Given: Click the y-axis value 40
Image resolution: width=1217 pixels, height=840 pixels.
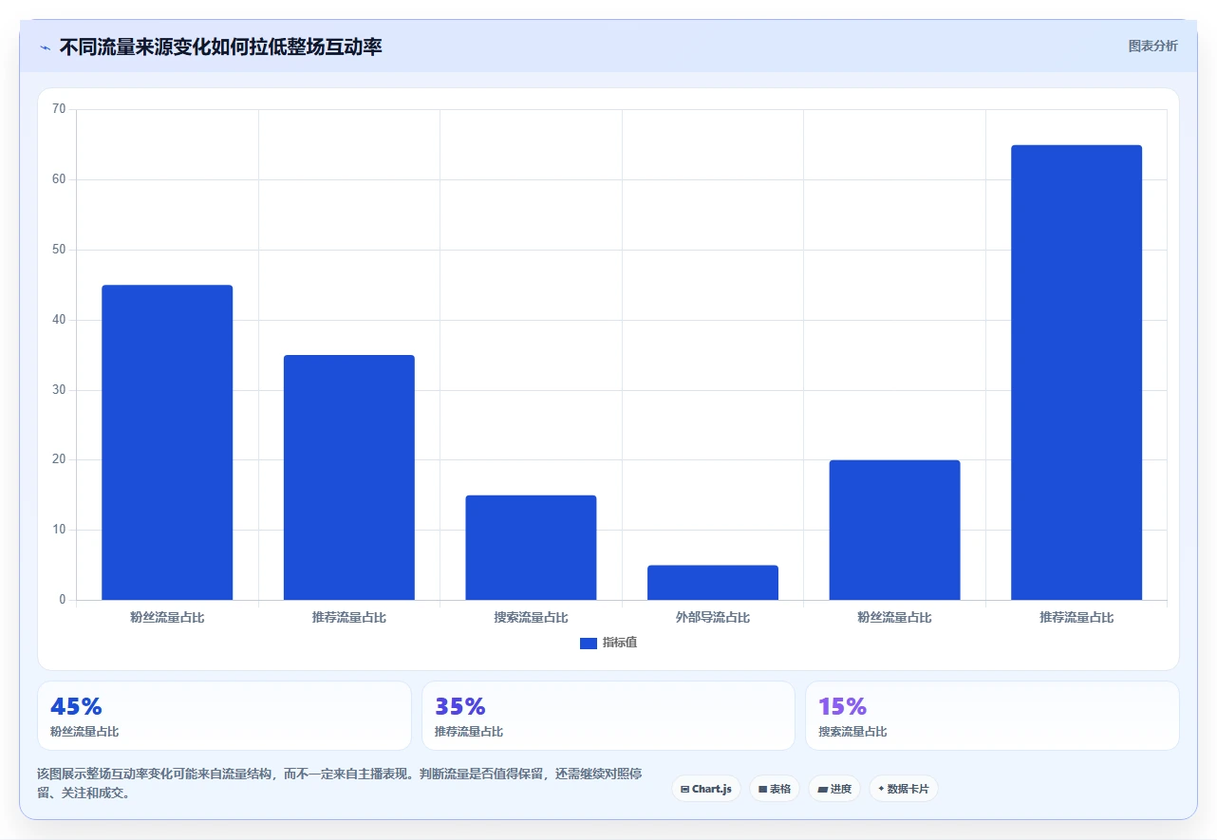Looking at the screenshot, I should point(59,320).
